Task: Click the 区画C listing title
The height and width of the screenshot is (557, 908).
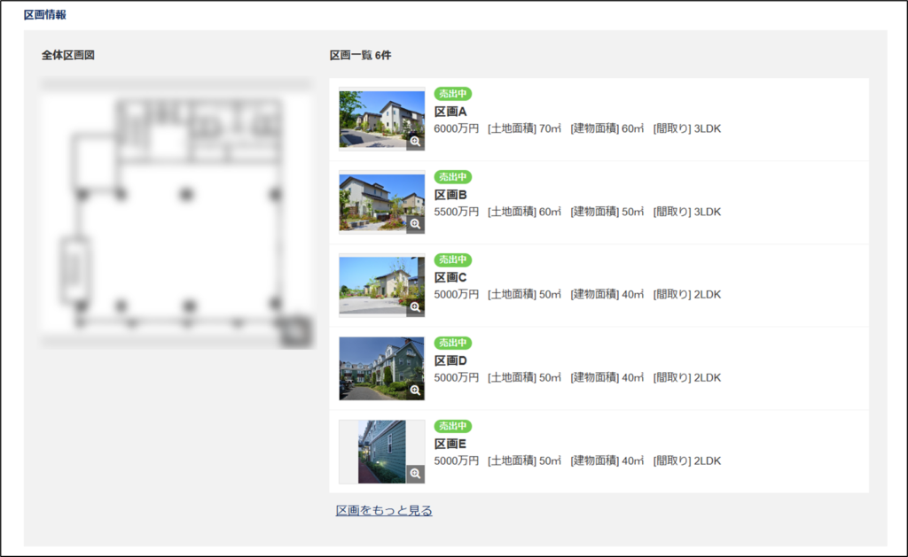Action: [x=450, y=278]
